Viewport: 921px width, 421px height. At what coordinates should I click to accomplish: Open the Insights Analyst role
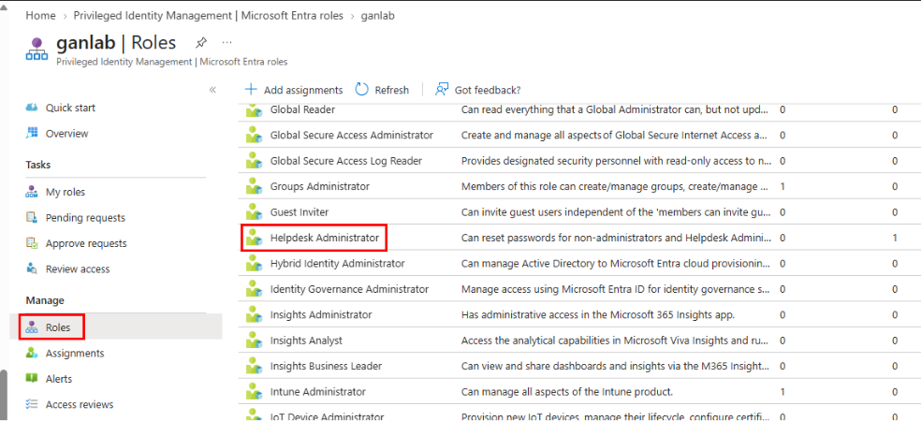[306, 340]
